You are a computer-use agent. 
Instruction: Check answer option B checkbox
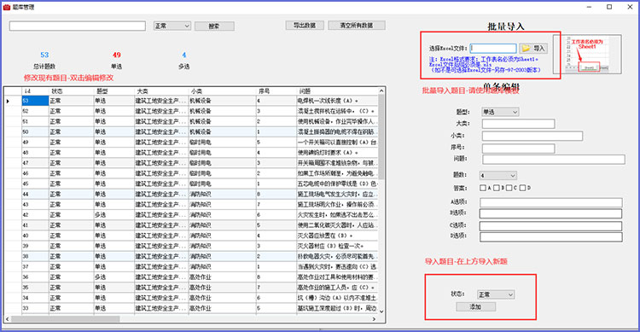coord(497,188)
